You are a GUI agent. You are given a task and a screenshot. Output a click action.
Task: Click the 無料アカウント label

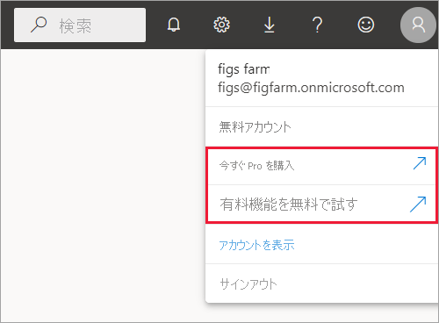[x=255, y=127]
